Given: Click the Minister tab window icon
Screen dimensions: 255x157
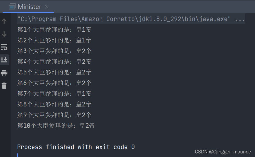Looking at the screenshot, I should (12, 7).
